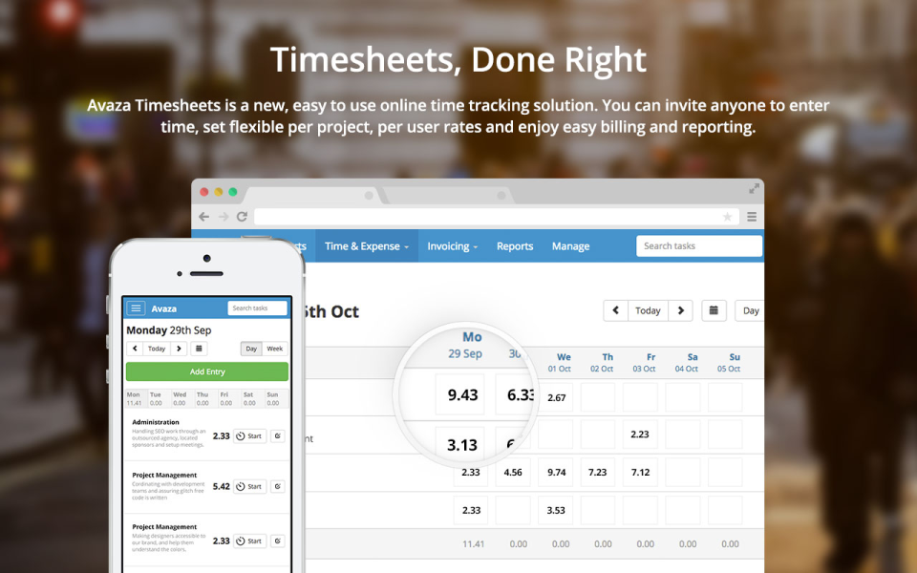Screen dimensions: 917x573
Task: Go to previous week in desktop timesheet
Action: click(616, 310)
